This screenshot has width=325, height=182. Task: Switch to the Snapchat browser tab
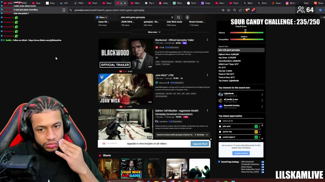(x=206, y=3)
